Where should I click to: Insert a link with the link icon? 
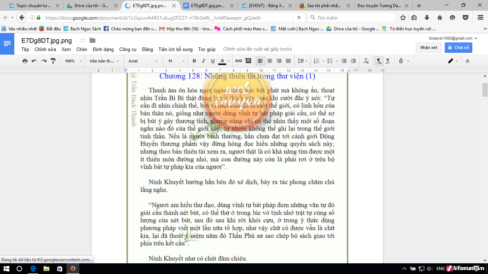(x=238, y=61)
